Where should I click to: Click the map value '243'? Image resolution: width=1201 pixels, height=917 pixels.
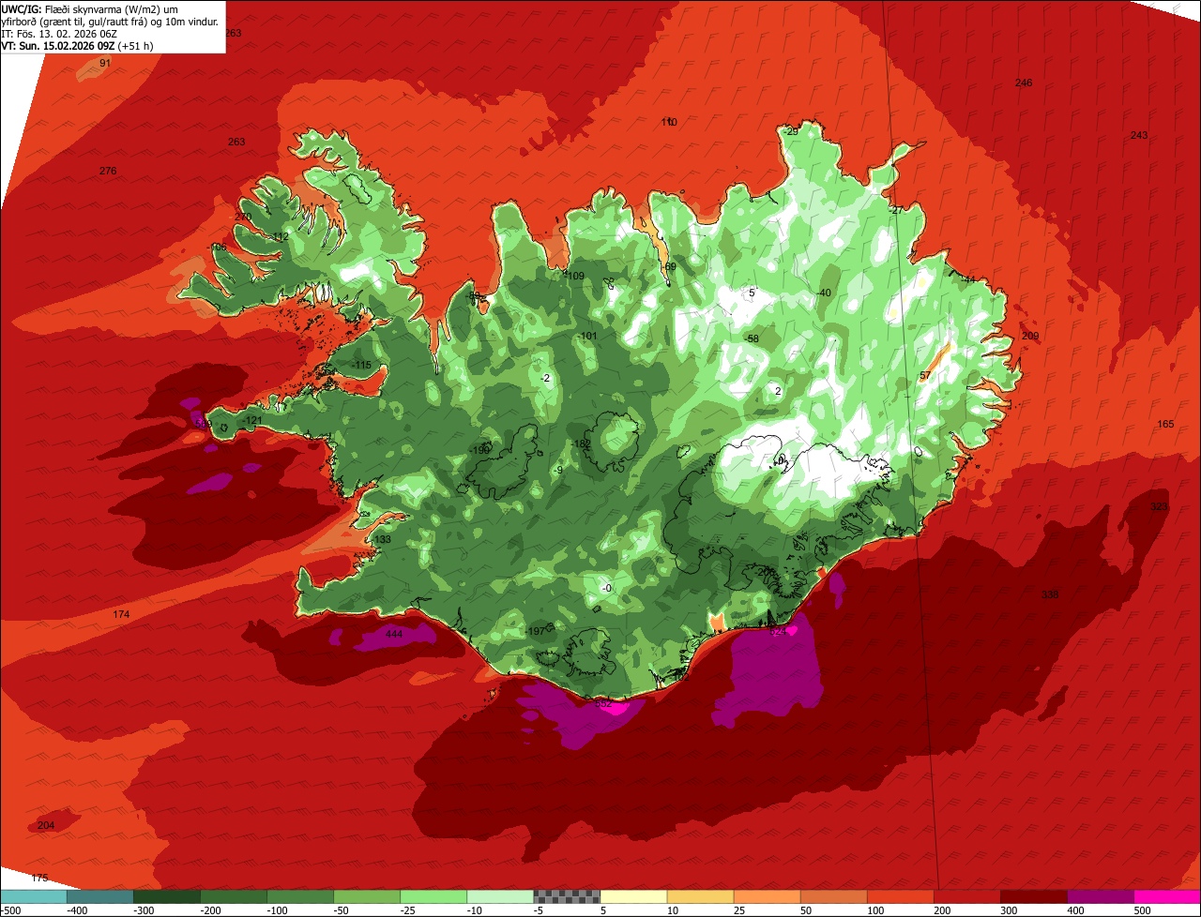1138,136
